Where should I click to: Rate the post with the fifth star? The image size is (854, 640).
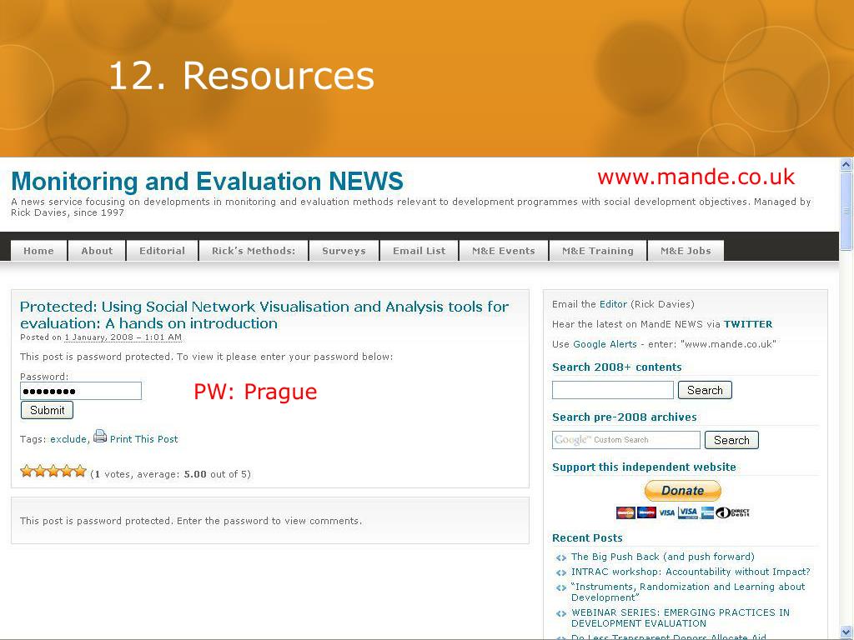click(x=80, y=472)
